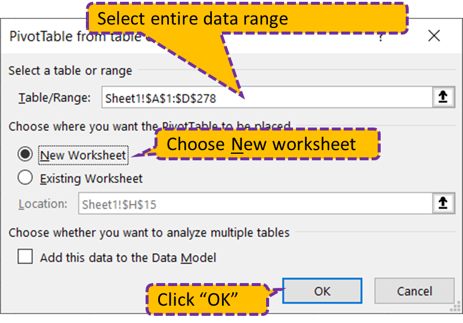The width and height of the screenshot is (463, 323).
Task: Close the PivotTable dialog with the X
Action: click(434, 36)
